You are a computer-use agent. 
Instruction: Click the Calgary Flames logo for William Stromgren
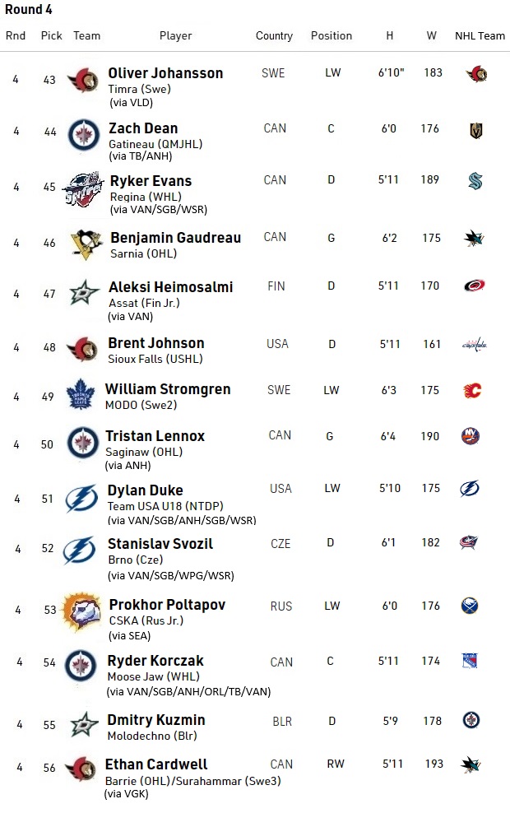click(471, 391)
